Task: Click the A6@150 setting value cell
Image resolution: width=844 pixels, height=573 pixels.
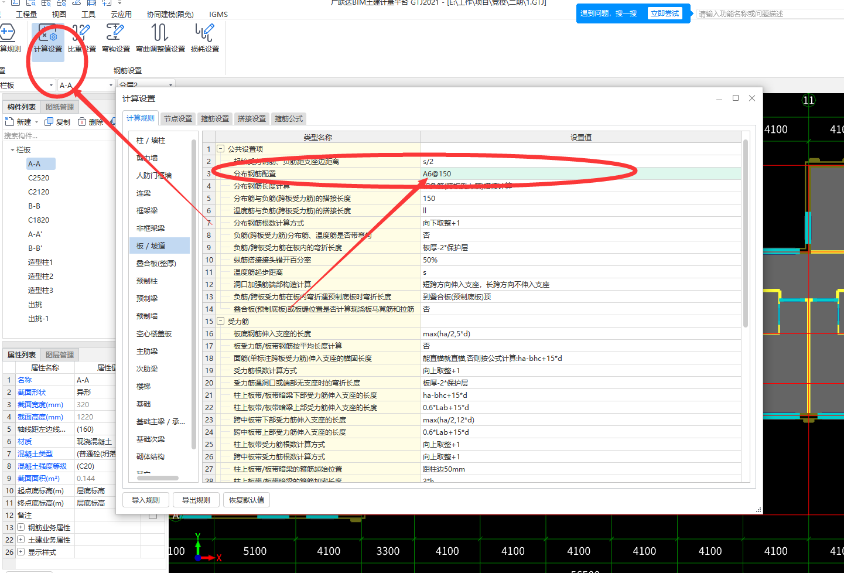Action: point(580,173)
